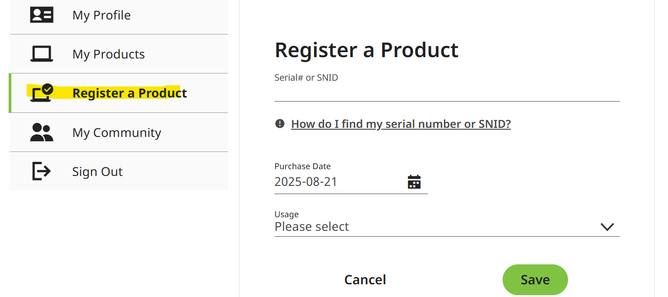Open My Community sidebar entry
This screenshot has width=668, height=297.
click(119, 132)
